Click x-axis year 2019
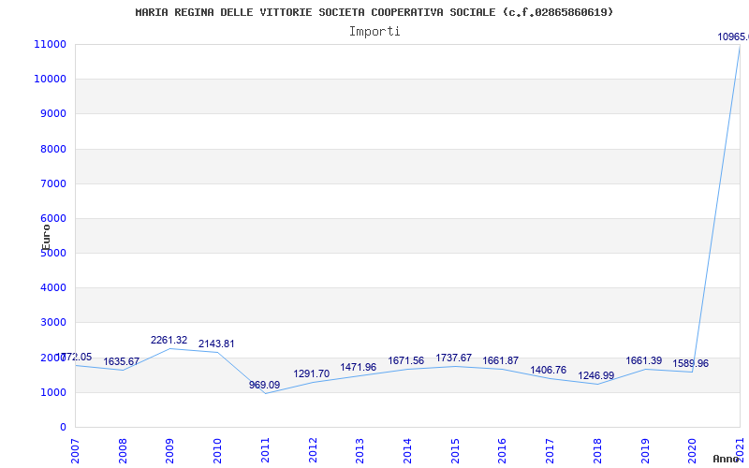The width and height of the screenshot is (749, 468). click(644, 450)
